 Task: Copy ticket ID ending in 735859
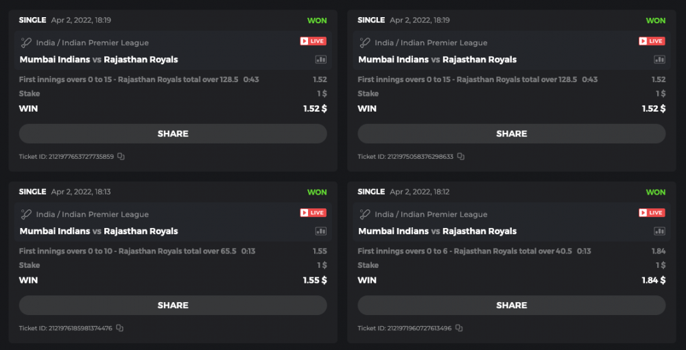121,156
